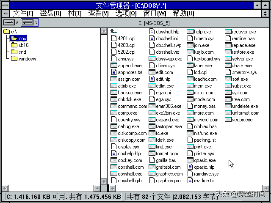
Task: Open the c:\ root folder icon
Action: tap(7, 31)
